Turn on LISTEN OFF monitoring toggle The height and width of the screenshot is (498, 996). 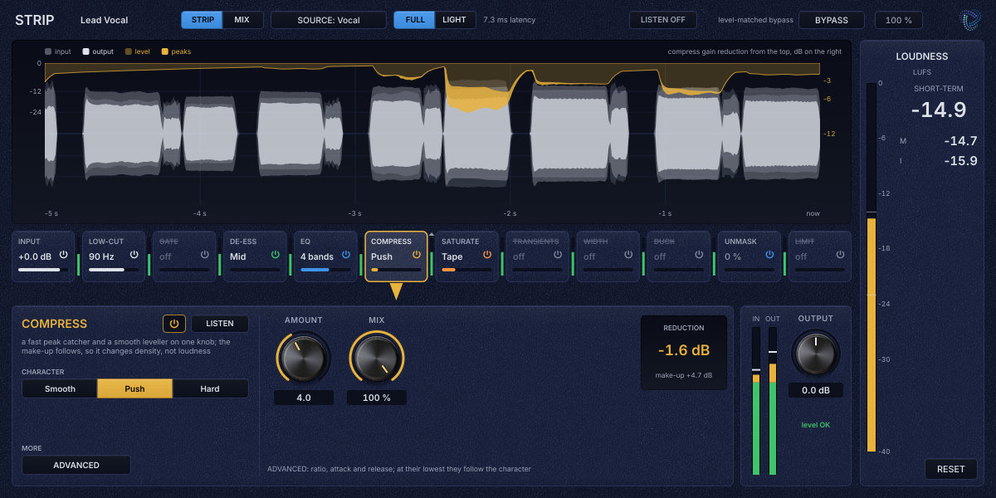tap(663, 20)
